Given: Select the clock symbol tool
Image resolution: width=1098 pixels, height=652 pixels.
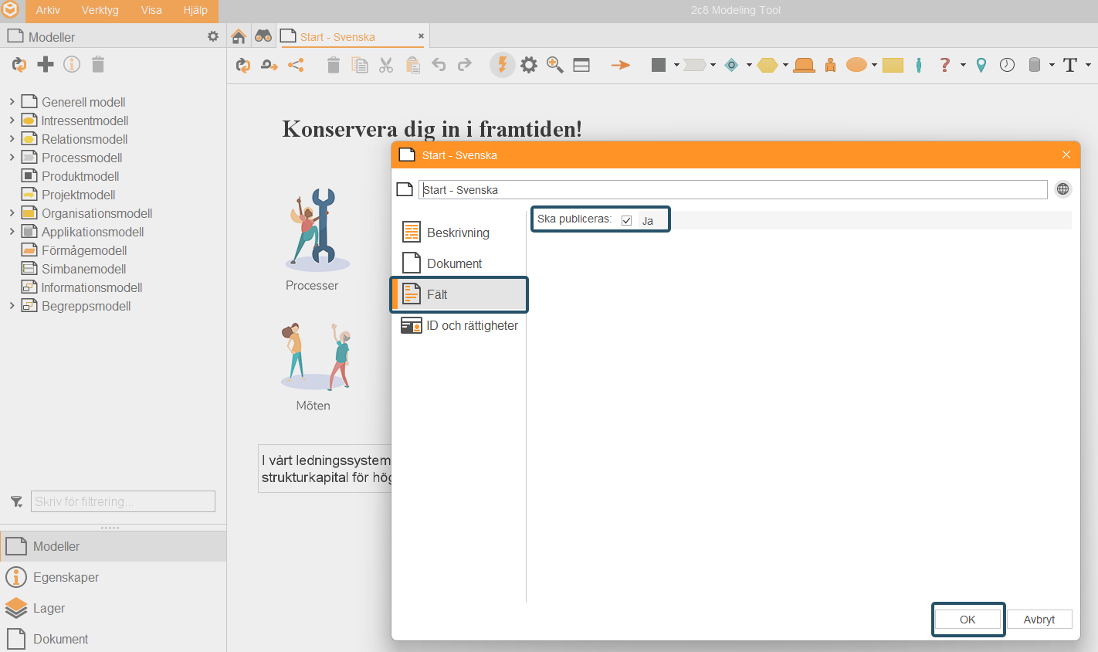Looking at the screenshot, I should pyautogui.click(x=1007, y=65).
